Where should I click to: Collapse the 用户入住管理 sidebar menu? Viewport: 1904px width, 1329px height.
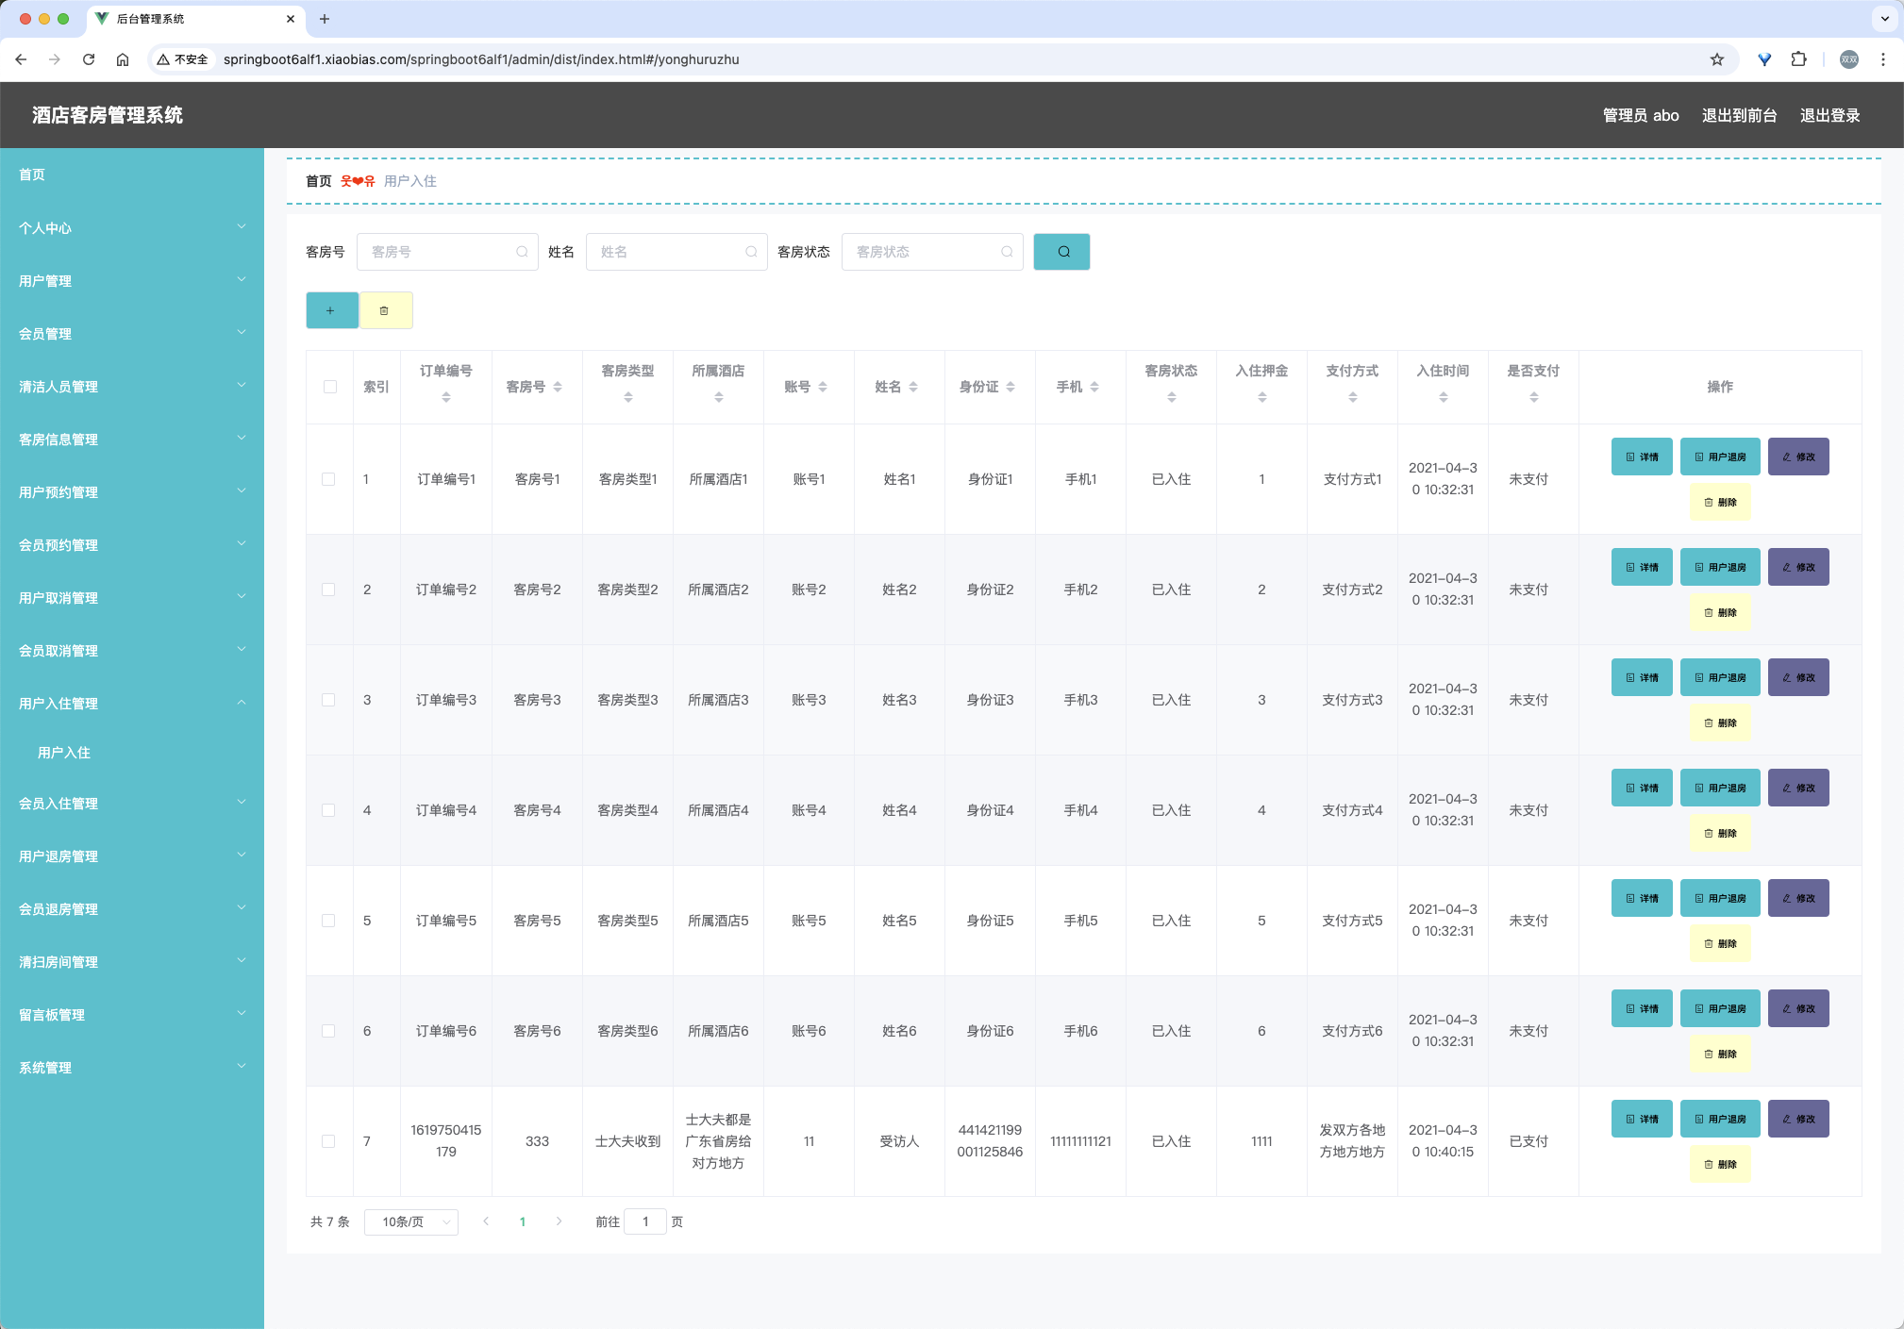(132, 704)
